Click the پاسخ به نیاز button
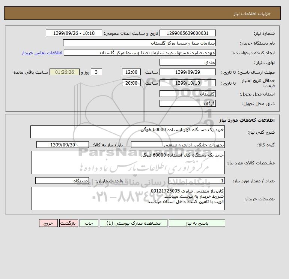Viewport: 289px width, 279px height. [x=197, y=223]
